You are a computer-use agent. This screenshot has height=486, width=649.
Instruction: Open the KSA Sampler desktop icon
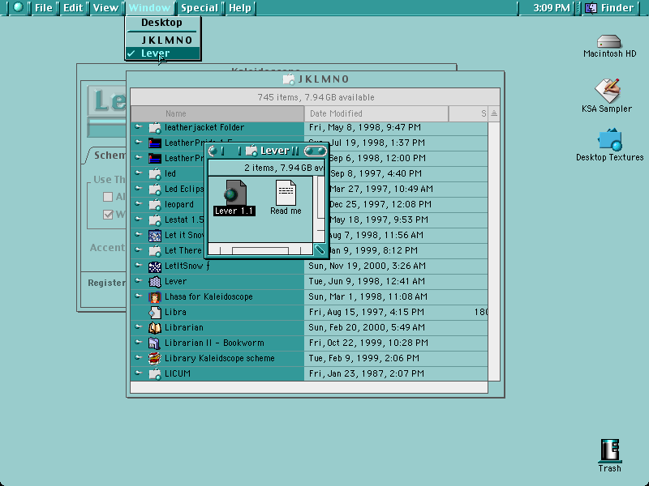607,90
